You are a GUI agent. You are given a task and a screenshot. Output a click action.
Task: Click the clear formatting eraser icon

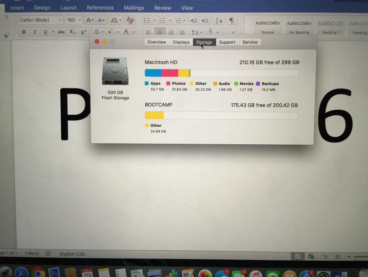click(130, 20)
